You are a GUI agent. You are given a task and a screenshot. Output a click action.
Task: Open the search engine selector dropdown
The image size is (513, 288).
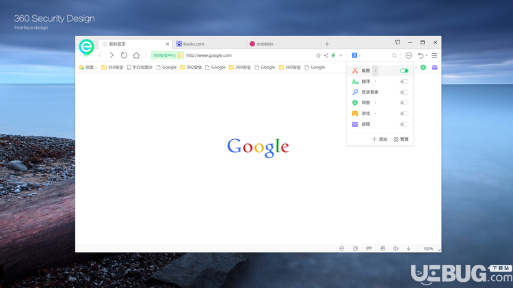[356, 55]
